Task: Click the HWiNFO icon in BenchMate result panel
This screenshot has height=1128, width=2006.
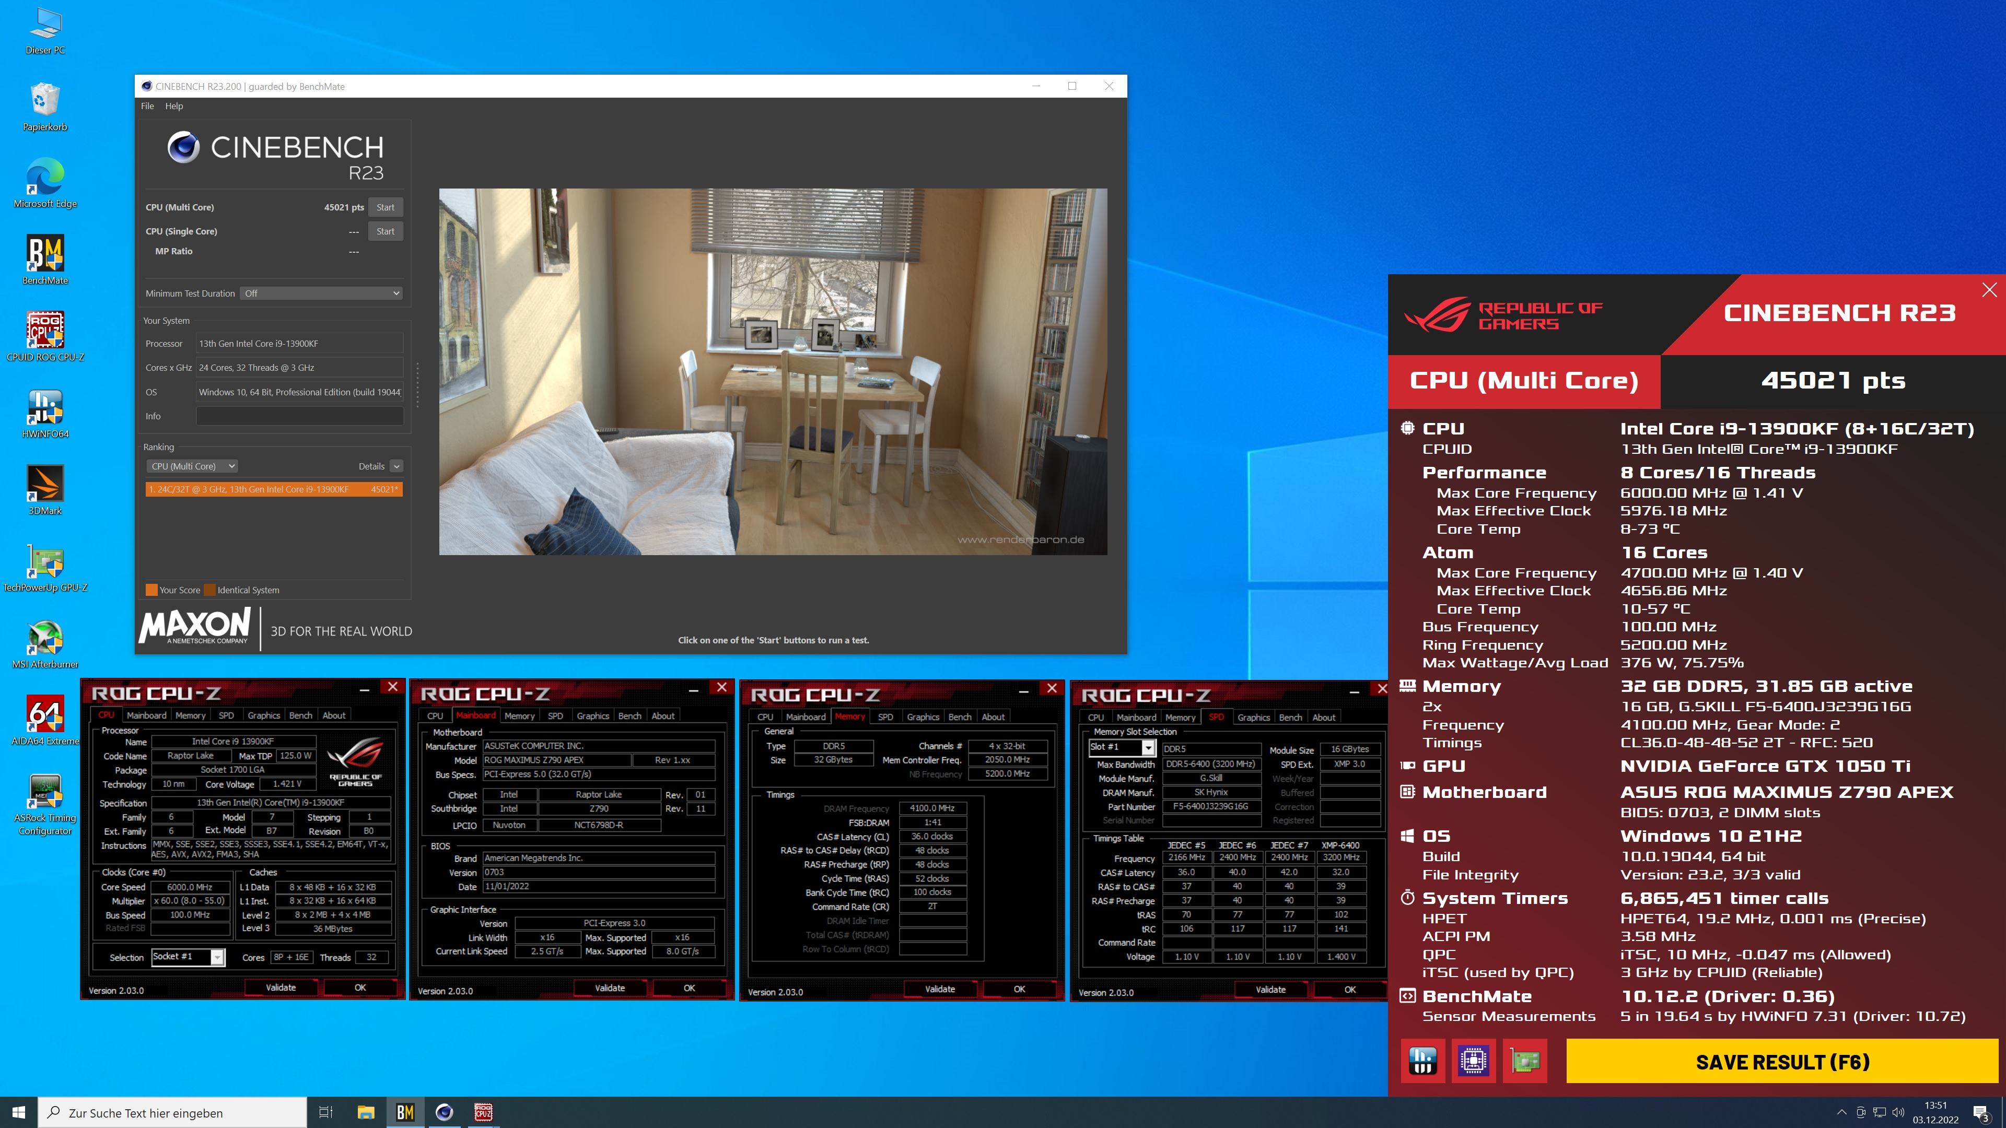Action: pos(1422,1061)
